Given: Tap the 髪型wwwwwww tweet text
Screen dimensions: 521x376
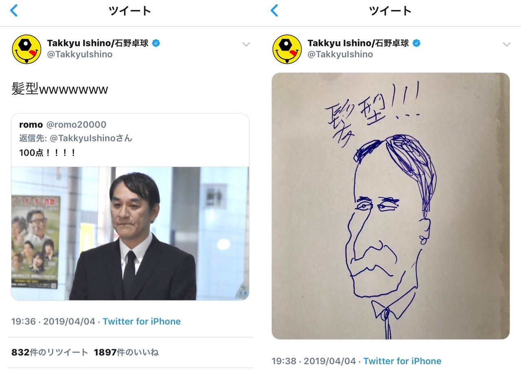Looking at the screenshot, I should click(x=60, y=89).
